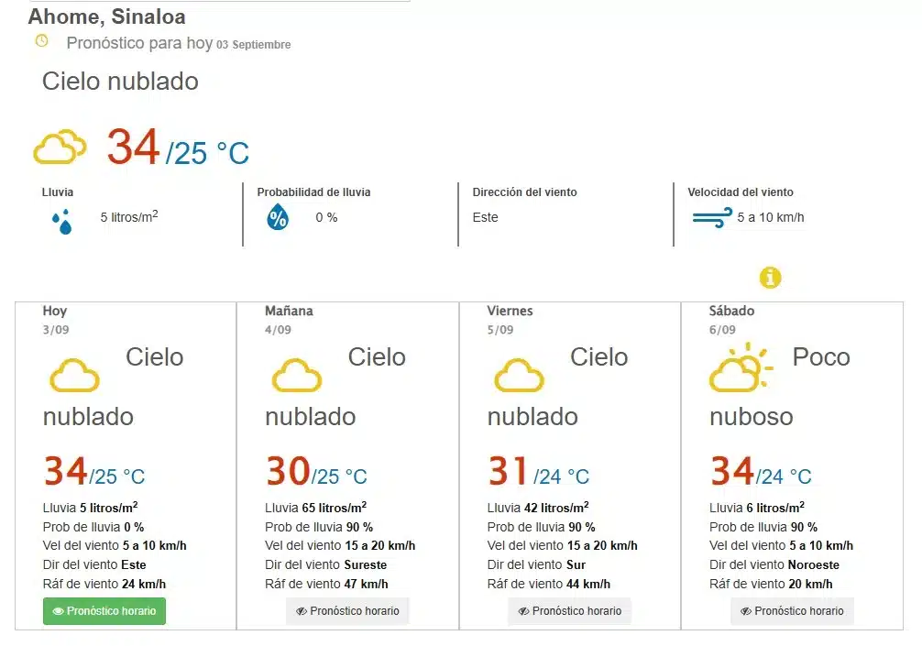
Task: Show Pronóstico horario for Viernes
Action: point(570,611)
